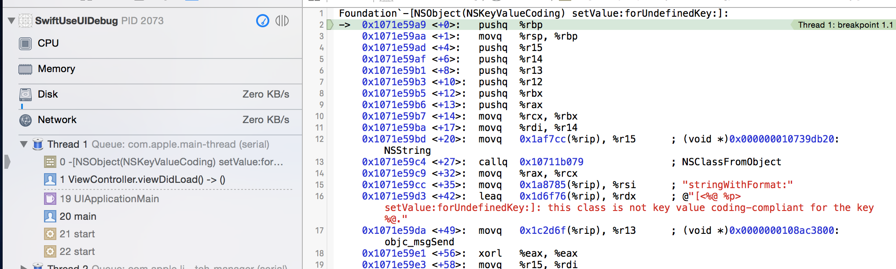The image size is (896, 269).
Task: Click the ViewController.viewDidLoad frame icon
Action: (x=50, y=179)
